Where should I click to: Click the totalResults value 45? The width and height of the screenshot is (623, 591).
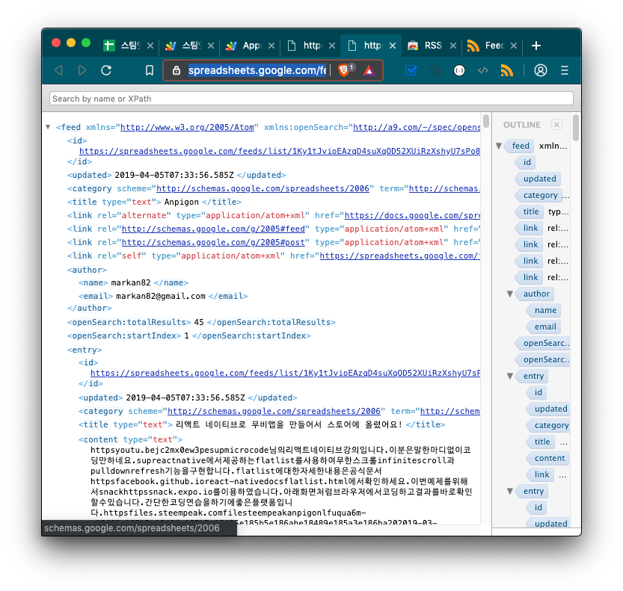click(199, 322)
